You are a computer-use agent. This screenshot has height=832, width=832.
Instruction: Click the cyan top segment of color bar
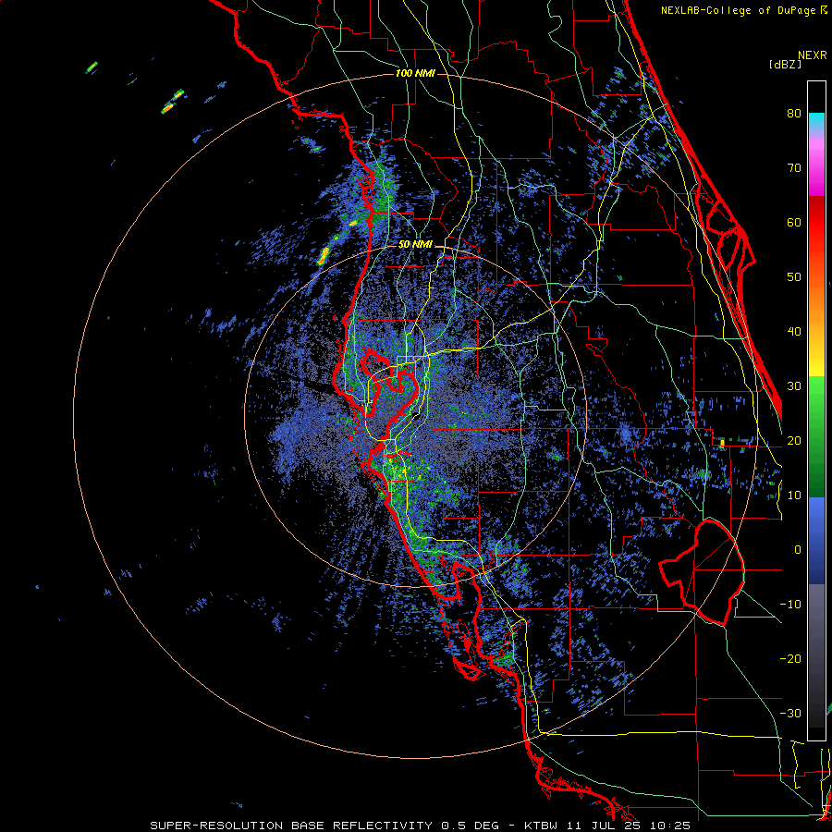816,122
